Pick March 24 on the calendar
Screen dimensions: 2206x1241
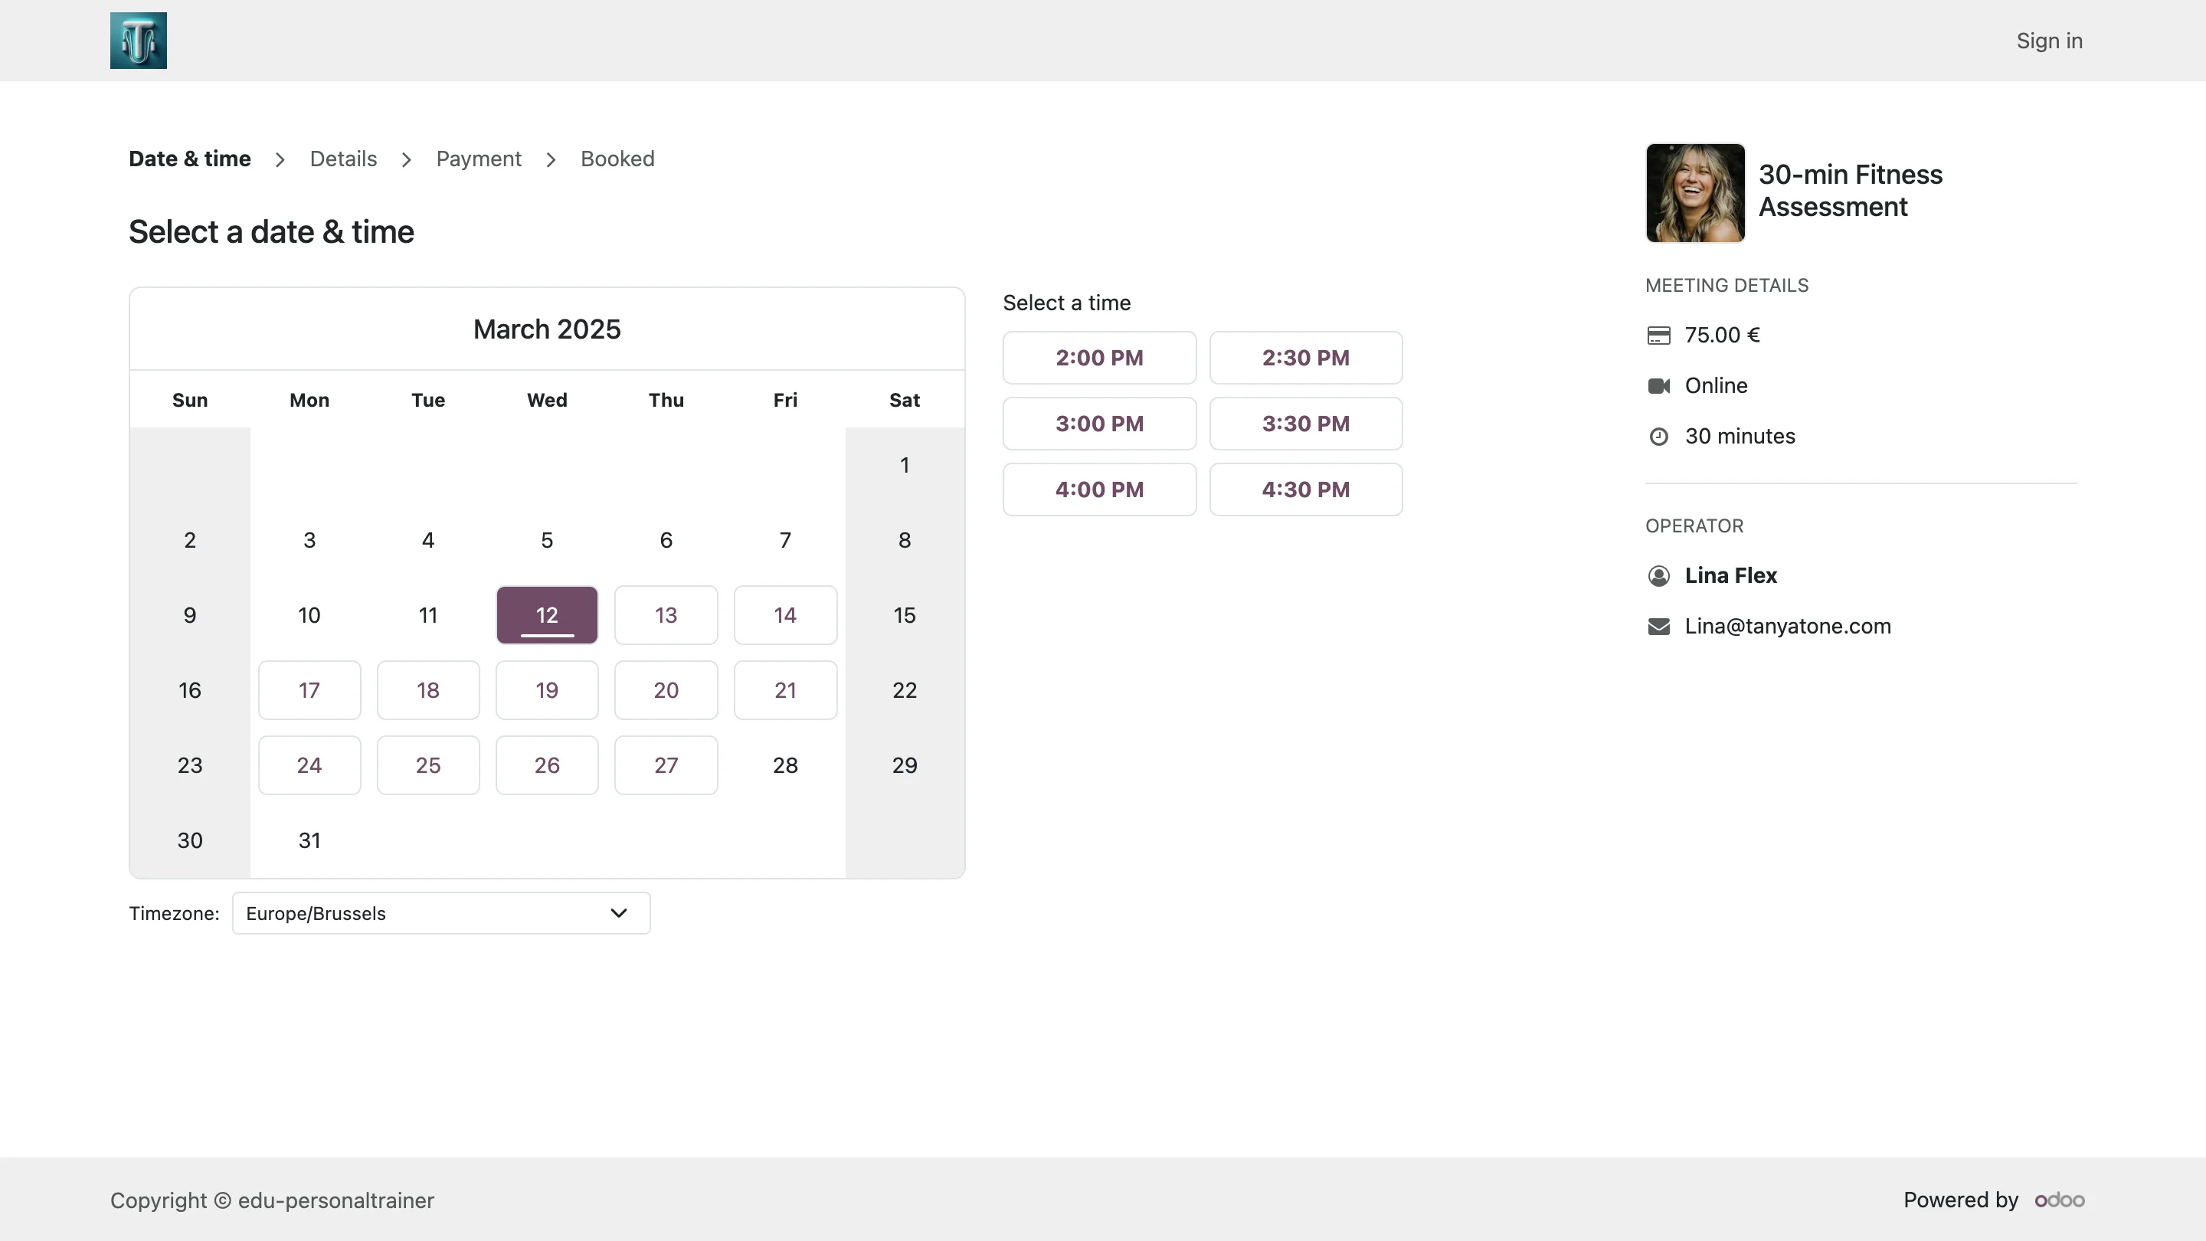[309, 765]
